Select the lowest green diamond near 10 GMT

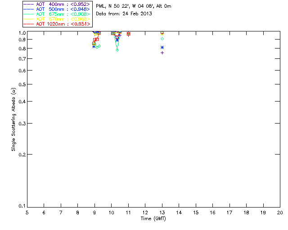(x=117, y=50)
